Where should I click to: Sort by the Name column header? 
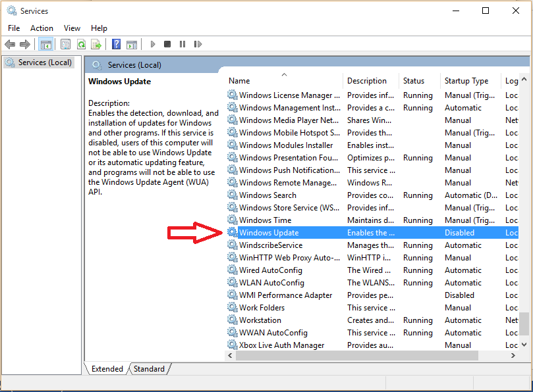coord(284,81)
